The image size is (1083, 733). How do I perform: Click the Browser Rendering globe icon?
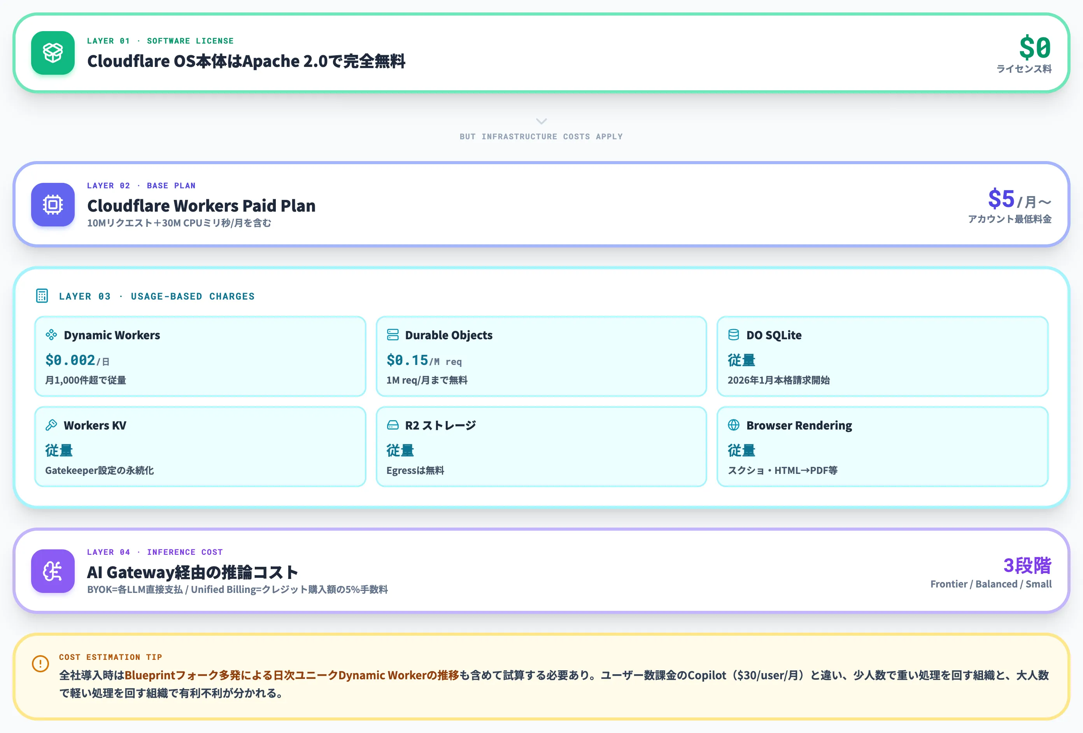[734, 425]
